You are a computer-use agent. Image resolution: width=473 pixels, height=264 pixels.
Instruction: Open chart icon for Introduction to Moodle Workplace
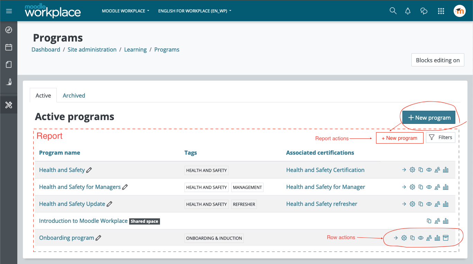446,221
